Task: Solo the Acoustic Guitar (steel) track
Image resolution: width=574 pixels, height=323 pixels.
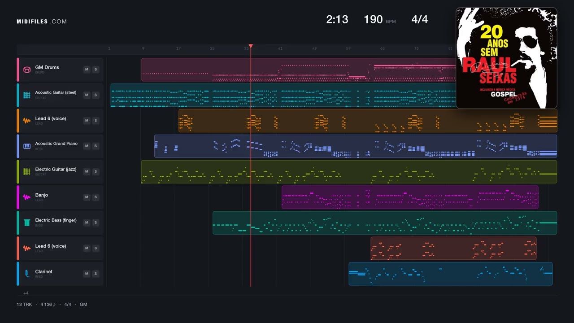Action: pos(96,95)
